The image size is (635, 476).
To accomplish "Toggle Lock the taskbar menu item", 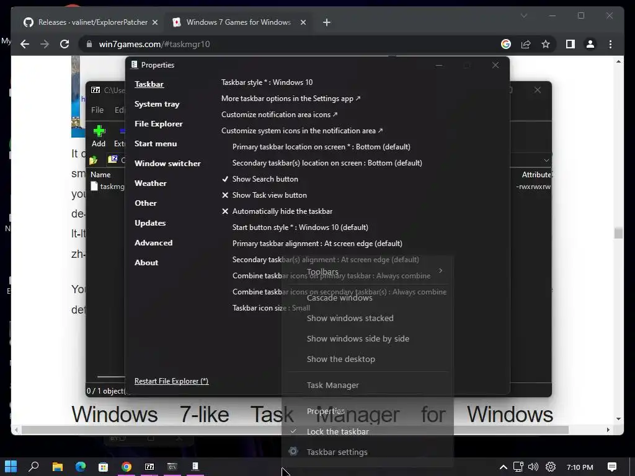I will click(368, 432).
